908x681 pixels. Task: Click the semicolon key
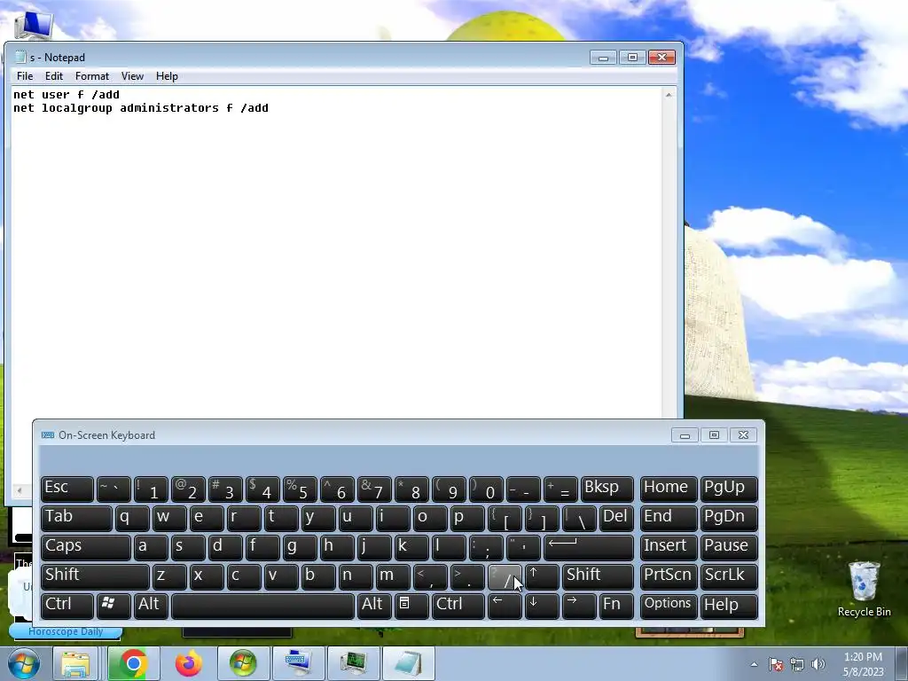486,547
